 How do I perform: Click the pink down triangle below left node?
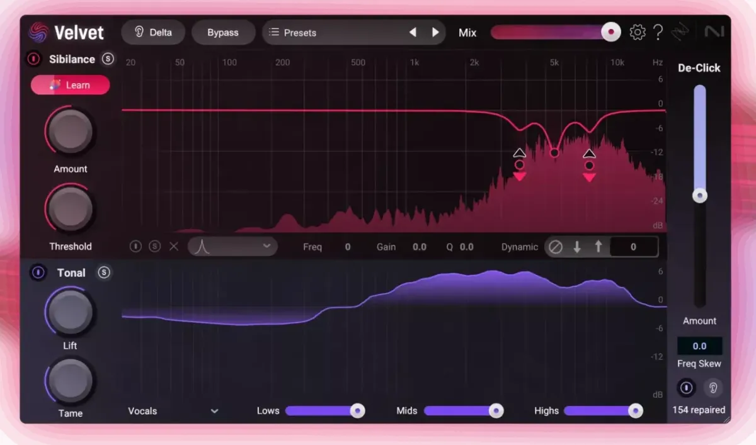point(519,177)
